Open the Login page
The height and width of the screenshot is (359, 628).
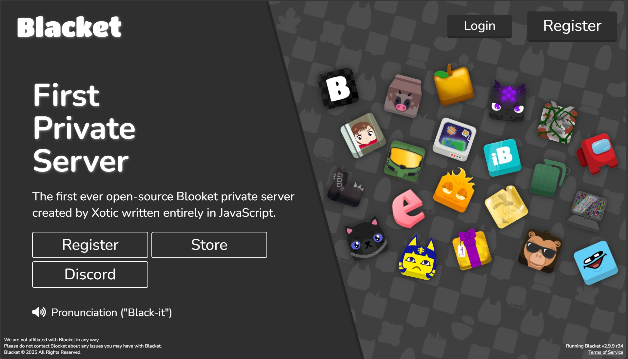(480, 26)
